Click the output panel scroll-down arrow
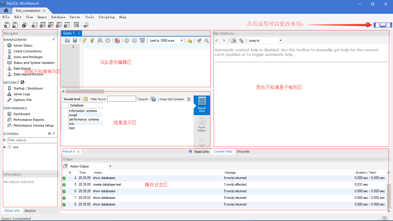This screenshot has height=221, width=393. point(389,211)
